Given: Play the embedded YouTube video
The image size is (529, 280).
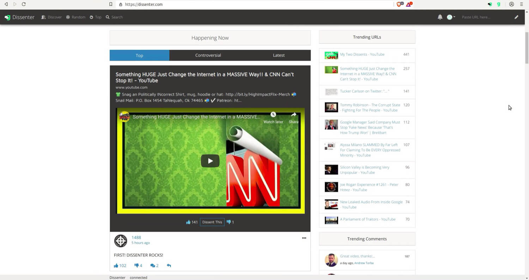Looking at the screenshot, I should 210,161.
